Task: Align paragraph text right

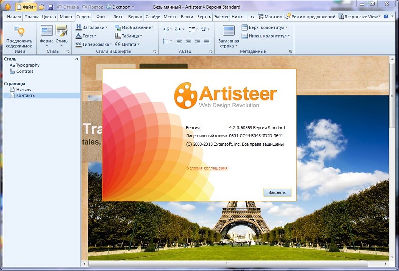Action: (x=198, y=41)
